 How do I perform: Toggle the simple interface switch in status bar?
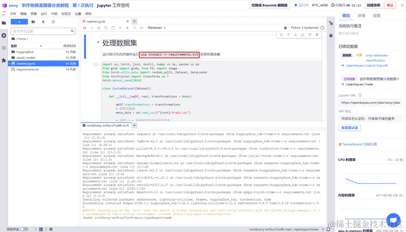[x=24, y=229]
